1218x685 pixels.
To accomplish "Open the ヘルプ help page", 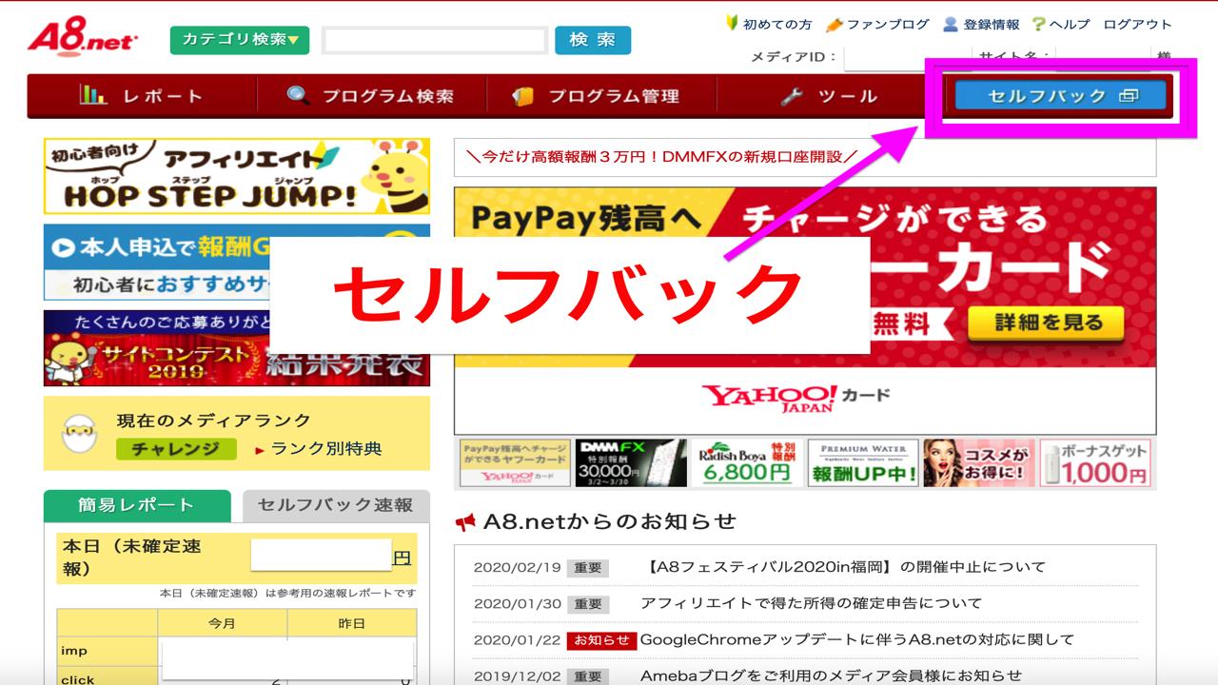I will tap(1061, 24).
